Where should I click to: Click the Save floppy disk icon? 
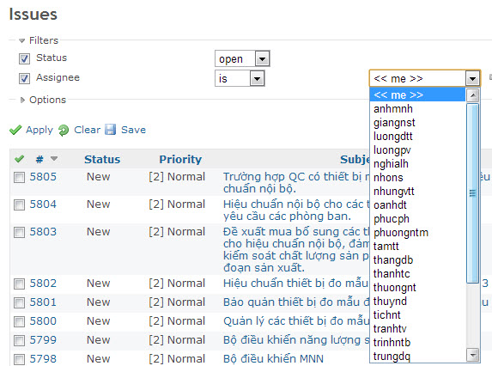tap(111, 130)
